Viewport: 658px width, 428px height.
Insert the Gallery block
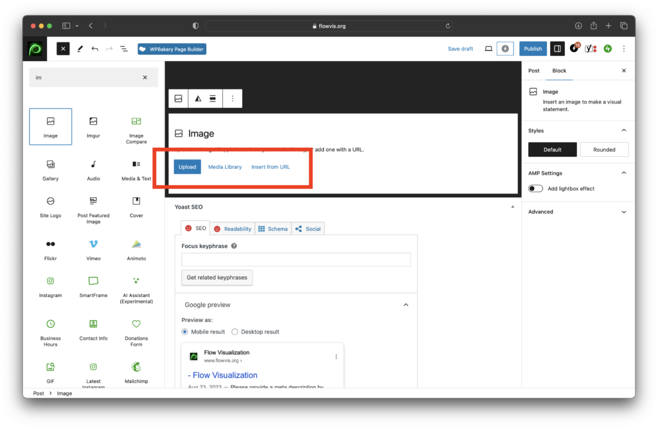[x=50, y=165]
